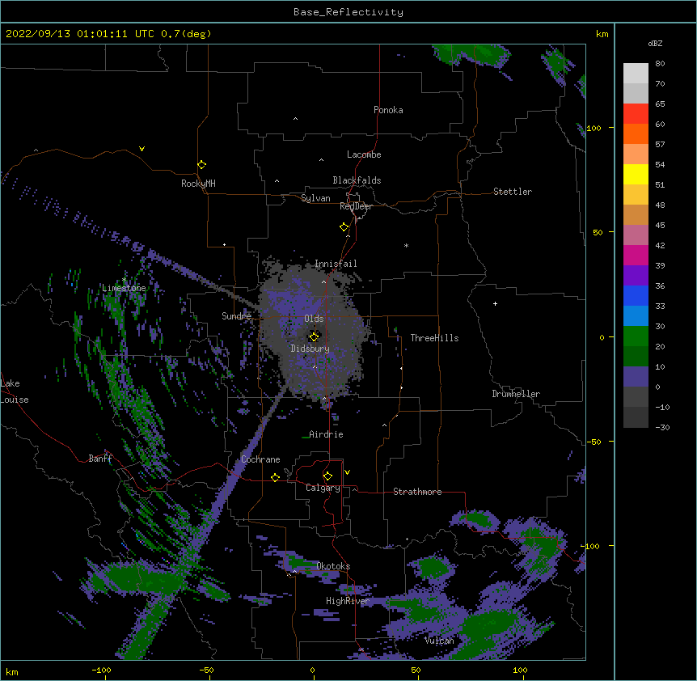The width and height of the screenshot is (697, 681).
Task: Select the Vulcan label
Action: pyautogui.click(x=439, y=641)
